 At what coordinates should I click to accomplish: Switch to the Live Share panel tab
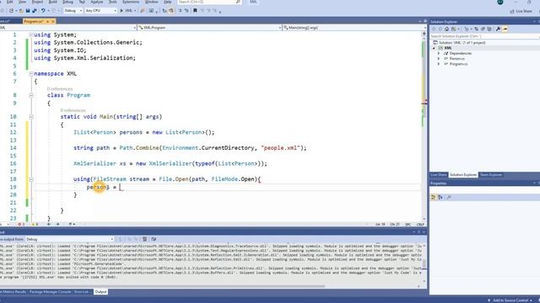[439, 175]
